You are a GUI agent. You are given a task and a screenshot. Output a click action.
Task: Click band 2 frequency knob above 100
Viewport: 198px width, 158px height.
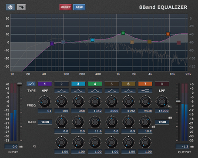point(61,102)
